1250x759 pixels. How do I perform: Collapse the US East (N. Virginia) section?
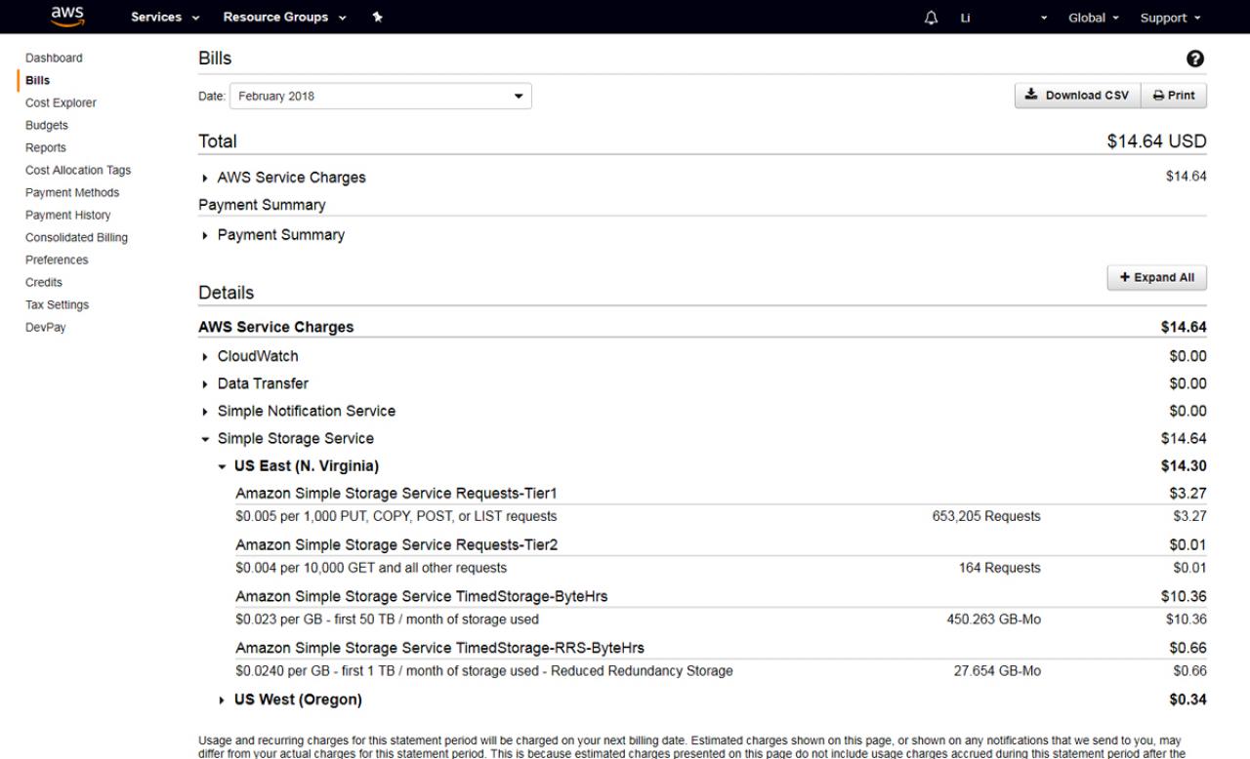(x=306, y=466)
